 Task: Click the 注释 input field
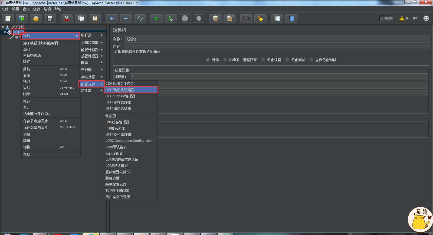(x=277, y=46)
